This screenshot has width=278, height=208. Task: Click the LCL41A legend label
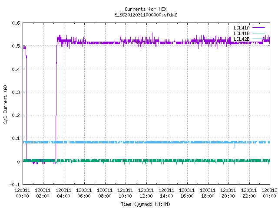click(242, 28)
